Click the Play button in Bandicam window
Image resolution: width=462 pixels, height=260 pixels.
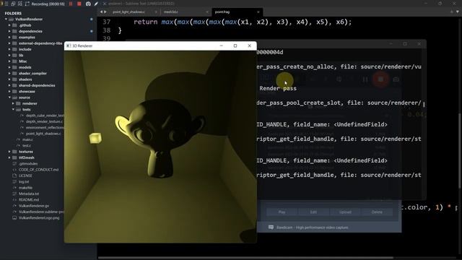(282, 212)
